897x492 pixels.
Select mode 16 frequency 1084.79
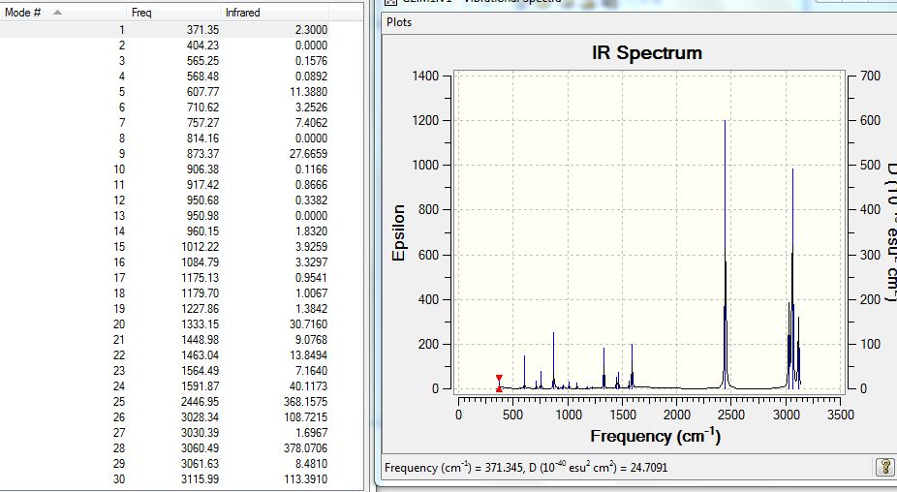[201, 262]
